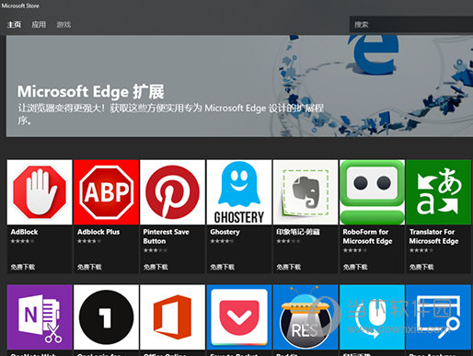Click the star rating under Pinterest Save Button
473x356 pixels.
click(x=156, y=250)
